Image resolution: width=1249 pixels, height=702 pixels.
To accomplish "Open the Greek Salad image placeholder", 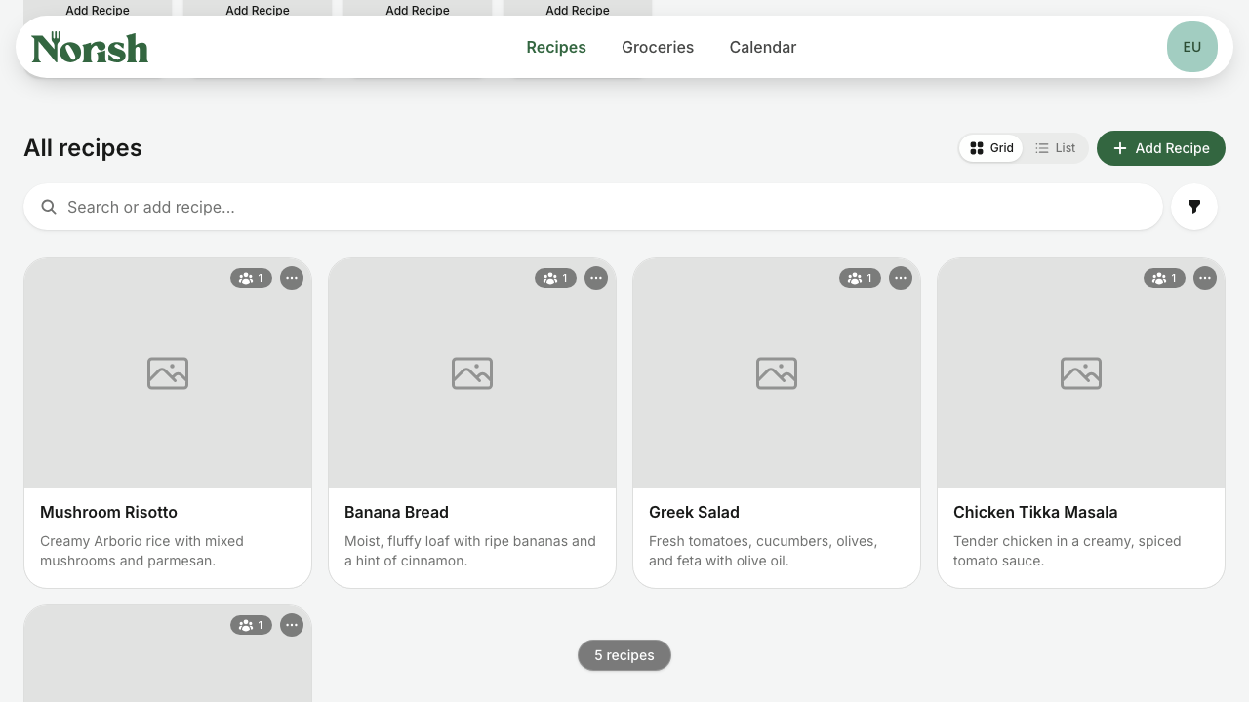I will coord(777,373).
